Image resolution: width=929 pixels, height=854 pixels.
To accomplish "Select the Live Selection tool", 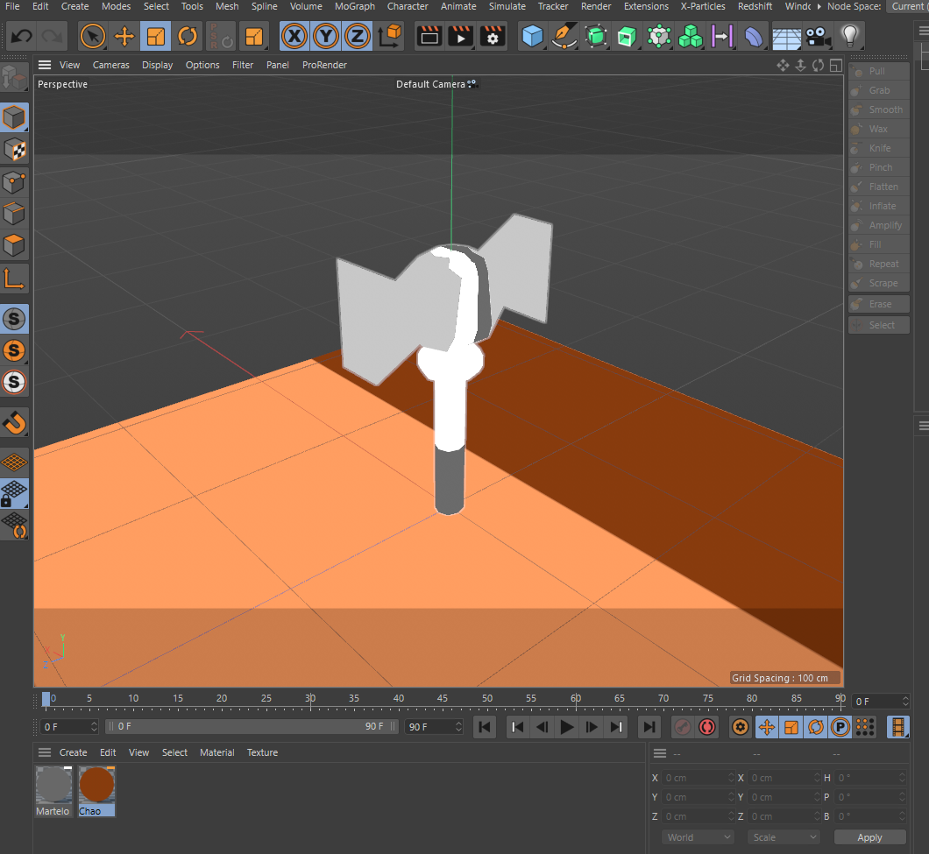I will pyautogui.click(x=92, y=37).
